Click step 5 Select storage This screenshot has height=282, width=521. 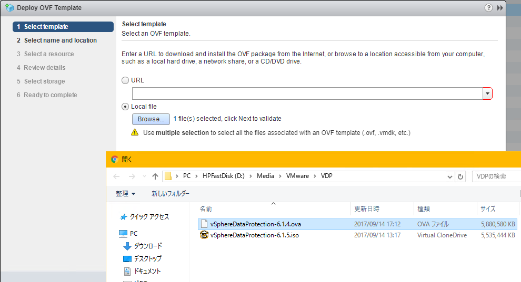point(41,81)
